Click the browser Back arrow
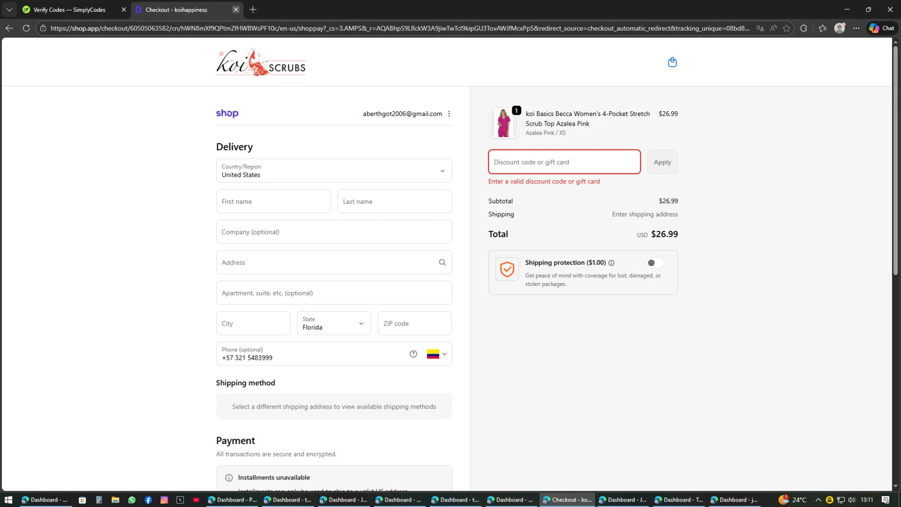 9,28
